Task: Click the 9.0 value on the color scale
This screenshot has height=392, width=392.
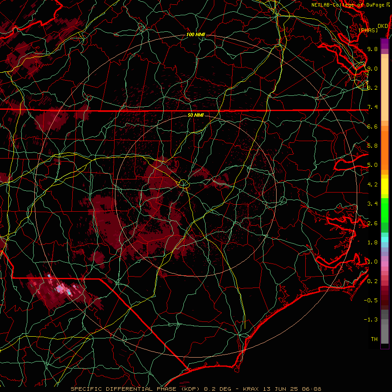Action: (372, 68)
